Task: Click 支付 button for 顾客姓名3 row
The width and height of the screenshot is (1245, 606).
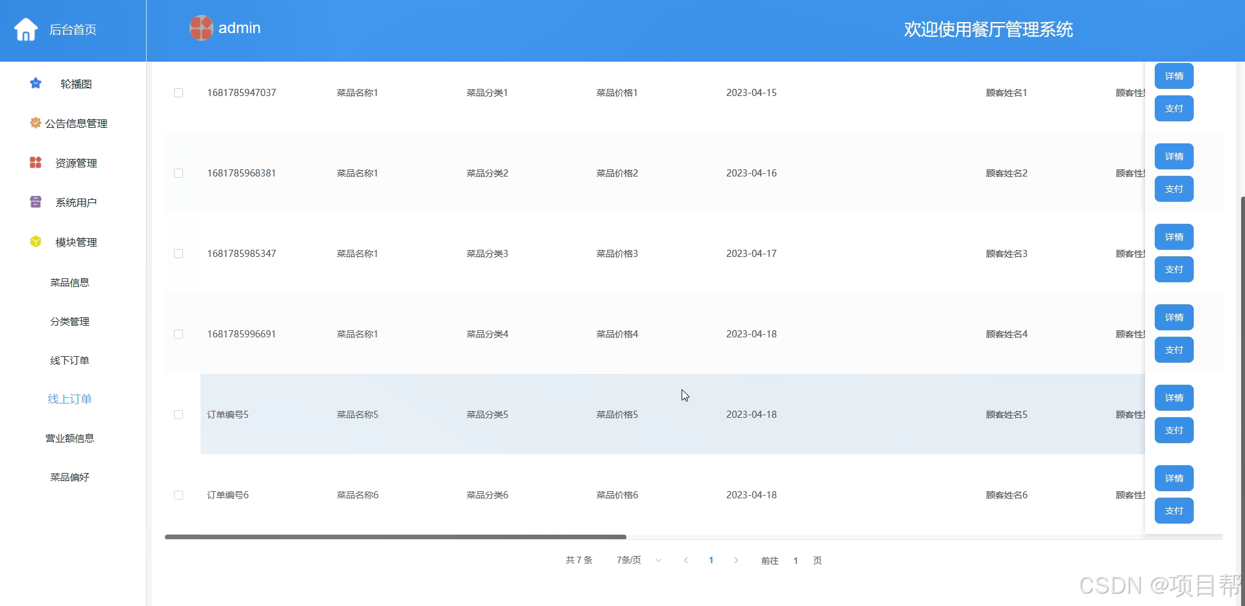Action: pos(1174,269)
